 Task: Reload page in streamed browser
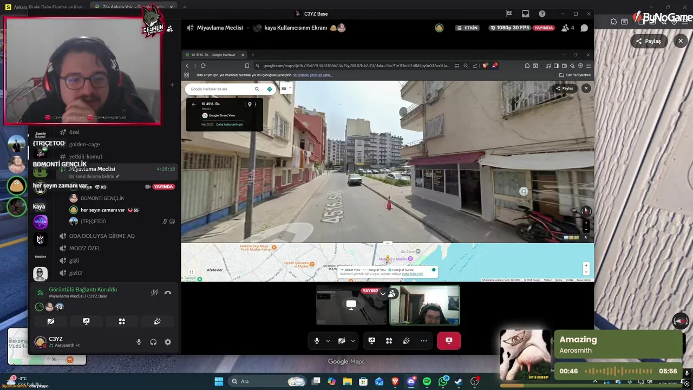pyautogui.click(x=203, y=66)
